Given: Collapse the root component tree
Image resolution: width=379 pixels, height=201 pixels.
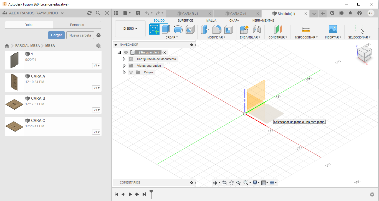Looking at the screenshot, I should pos(119,52).
